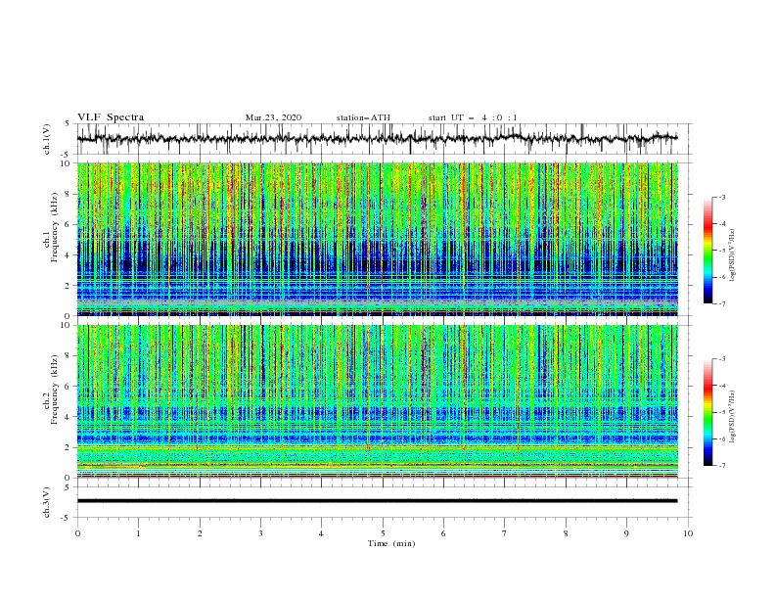Viewport: 775px width, 599px height.
Task: Click inside the ch.2 spectrogram plot
Action: pyautogui.click(x=378, y=401)
